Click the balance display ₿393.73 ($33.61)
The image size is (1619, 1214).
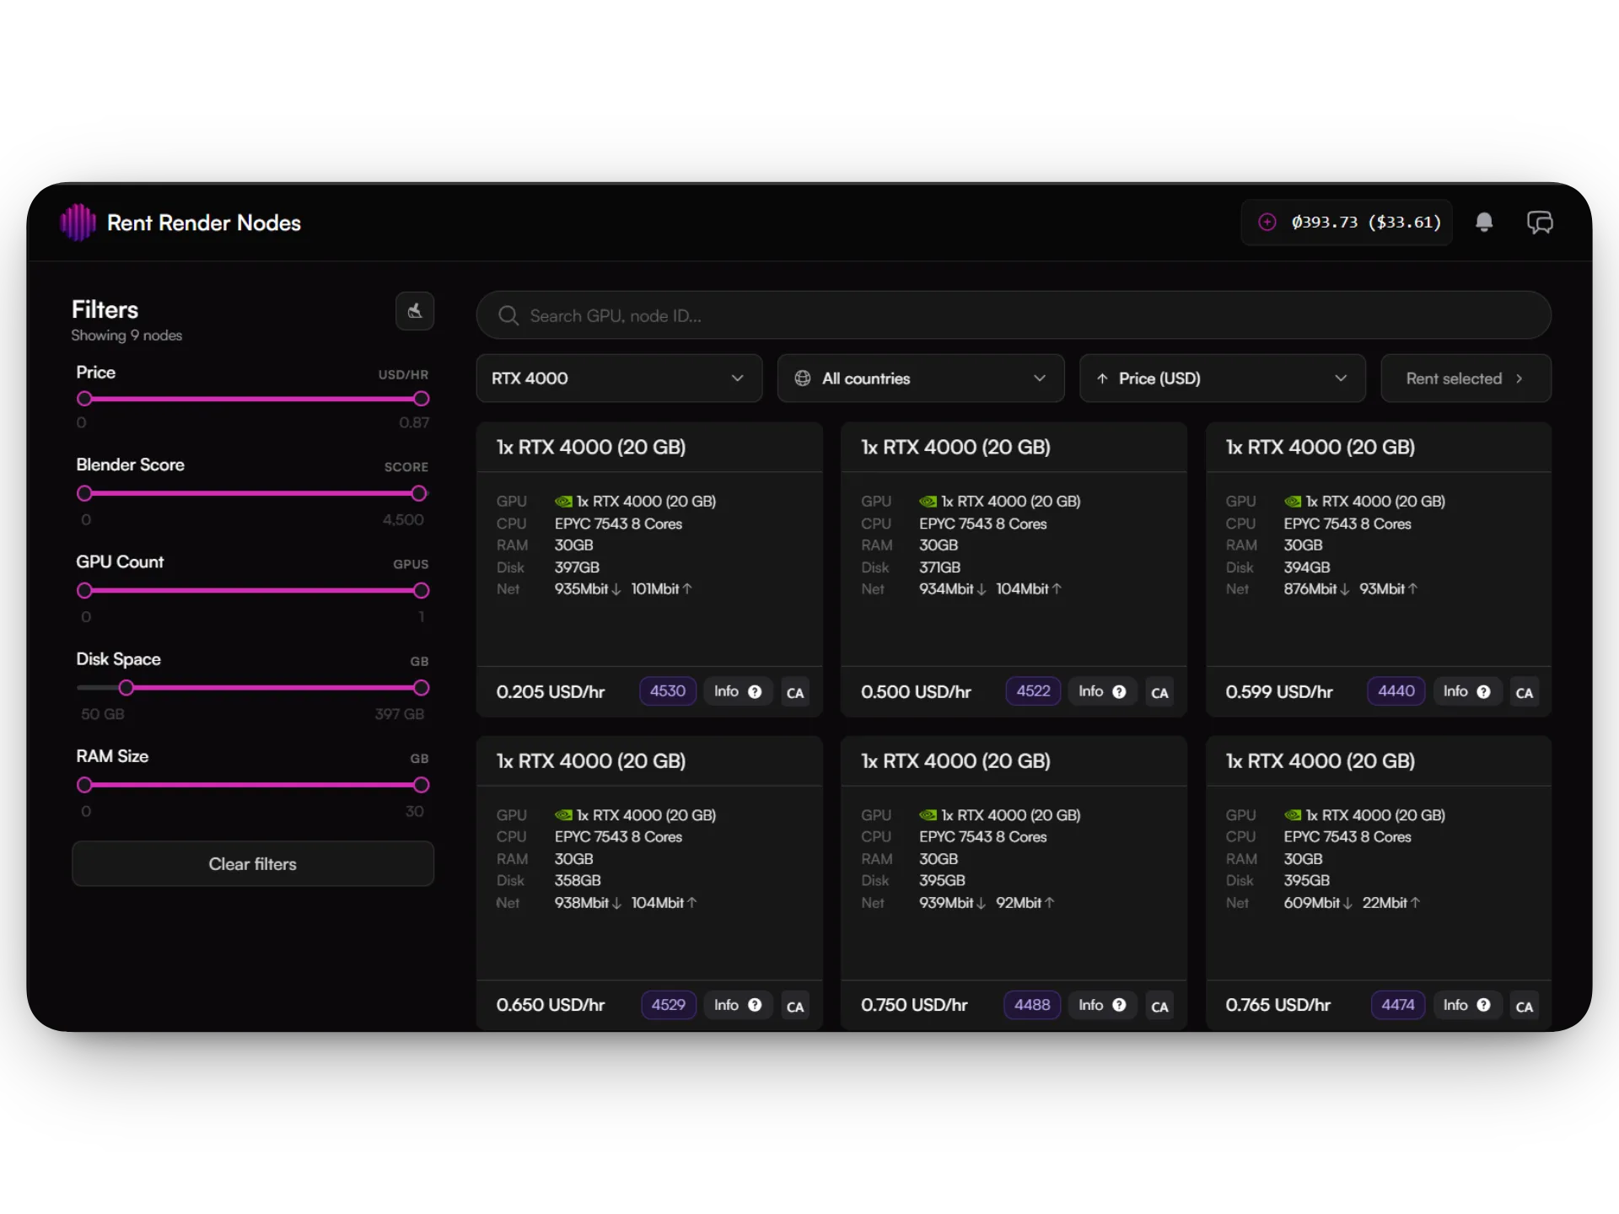click(x=1347, y=223)
